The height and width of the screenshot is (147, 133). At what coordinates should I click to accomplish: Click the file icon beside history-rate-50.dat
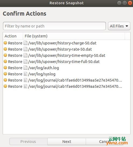pyautogui.click(x=26, y=49)
